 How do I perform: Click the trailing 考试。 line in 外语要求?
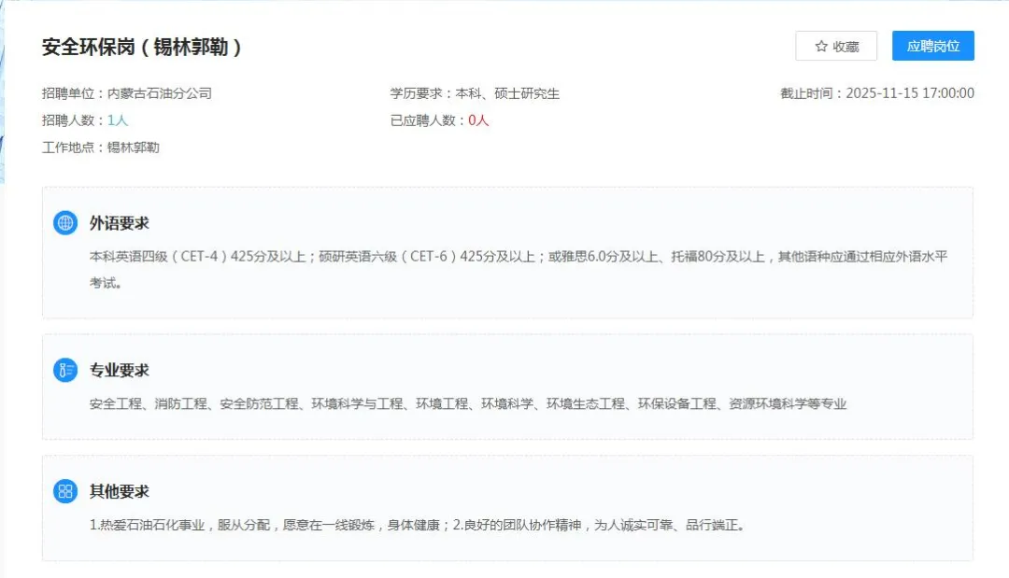(x=106, y=282)
